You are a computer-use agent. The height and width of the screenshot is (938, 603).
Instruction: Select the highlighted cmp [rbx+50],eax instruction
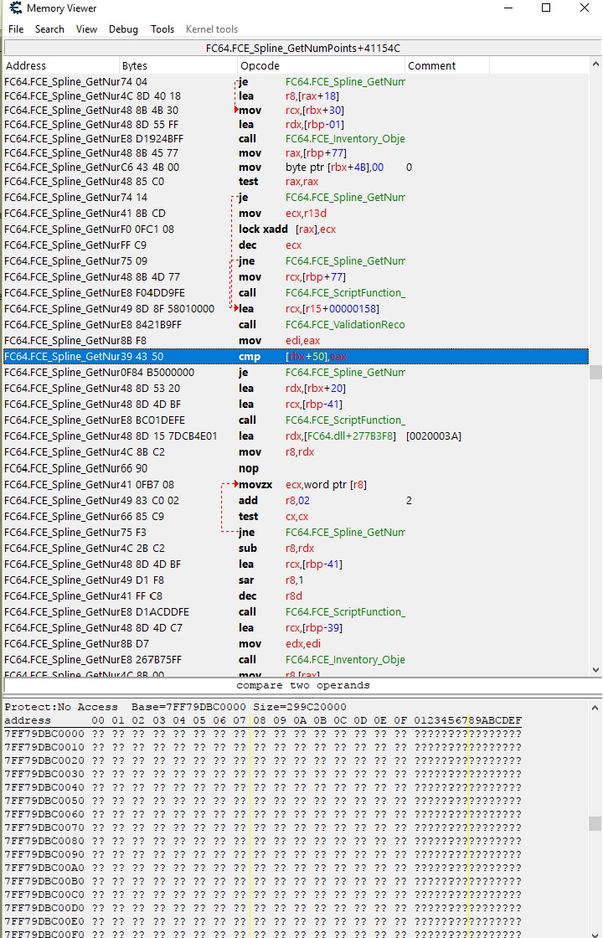coord(295,357)
